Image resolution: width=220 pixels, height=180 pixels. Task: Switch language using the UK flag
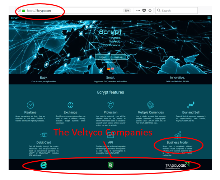pyautogui.click(x=113, y=68)
